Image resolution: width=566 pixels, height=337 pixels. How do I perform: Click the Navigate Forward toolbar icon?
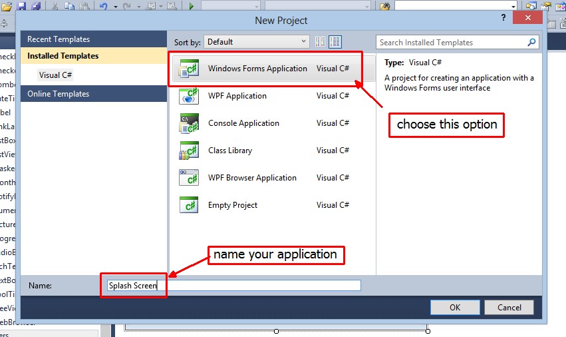click(172, 5)
